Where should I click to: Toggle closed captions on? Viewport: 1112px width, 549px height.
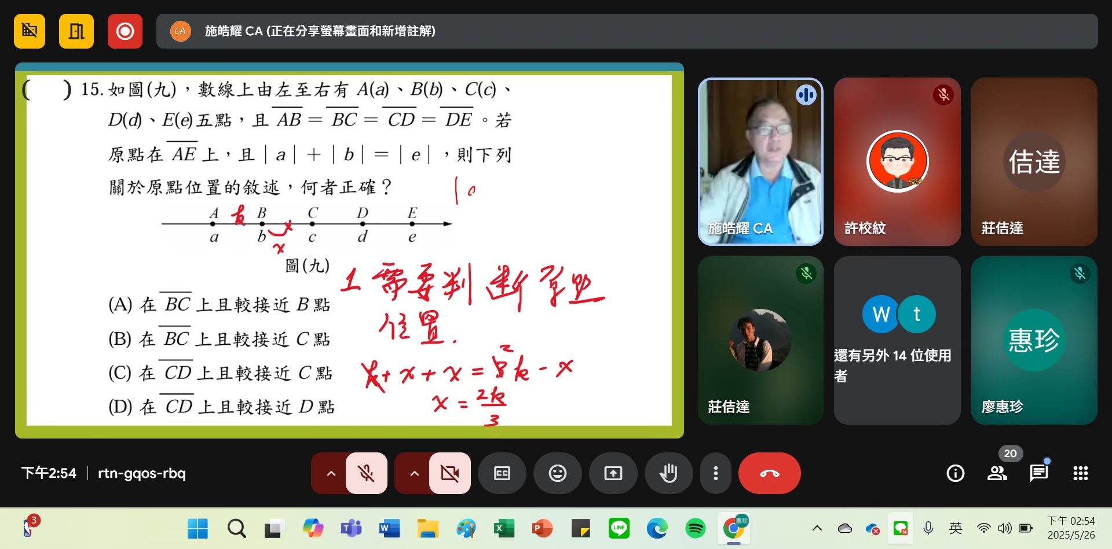[502, 473]
